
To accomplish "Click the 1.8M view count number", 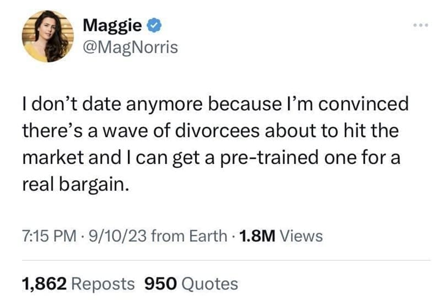I will 256,236.
